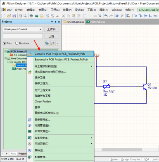Screen dimensions: 159x162
Task: Select the Res Adj2 resistor symbol
Action: coord(107,87)
